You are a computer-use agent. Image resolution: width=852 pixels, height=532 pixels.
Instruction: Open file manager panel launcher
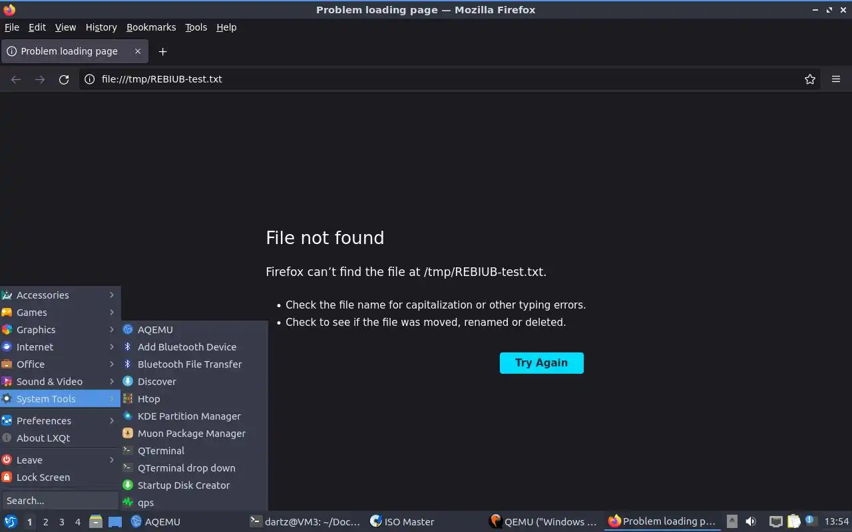[96, 522]
